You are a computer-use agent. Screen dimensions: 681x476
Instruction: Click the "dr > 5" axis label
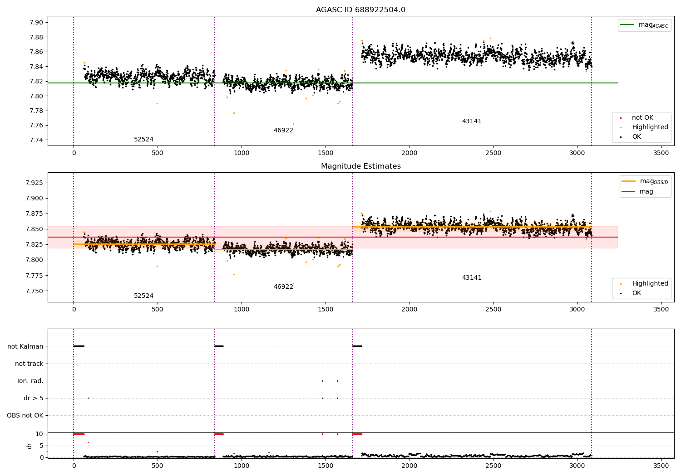[34, 398]
